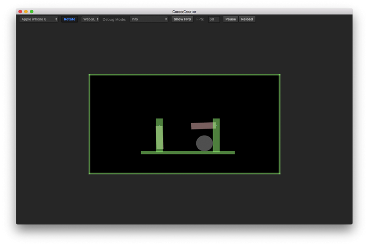Screen dimensions: 369x246
Task: Toggle the Rotate button
Action: 69,19
